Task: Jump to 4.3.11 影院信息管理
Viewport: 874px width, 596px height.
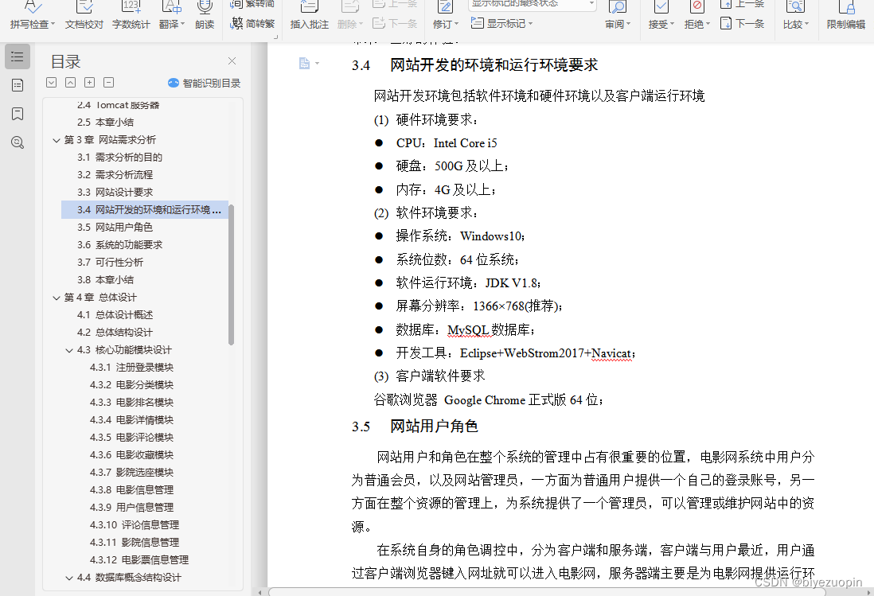Action: 135,543
